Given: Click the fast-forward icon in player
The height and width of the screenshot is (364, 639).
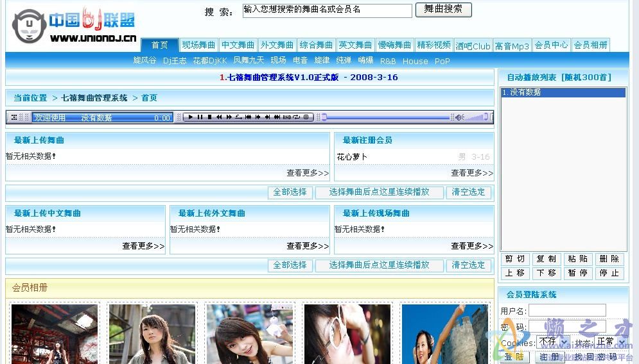Looking at the screenshot, I should 229,117.
